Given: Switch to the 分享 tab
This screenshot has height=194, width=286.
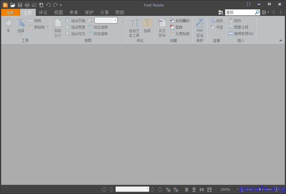Looking at the screenshot, I should [104, 13].
